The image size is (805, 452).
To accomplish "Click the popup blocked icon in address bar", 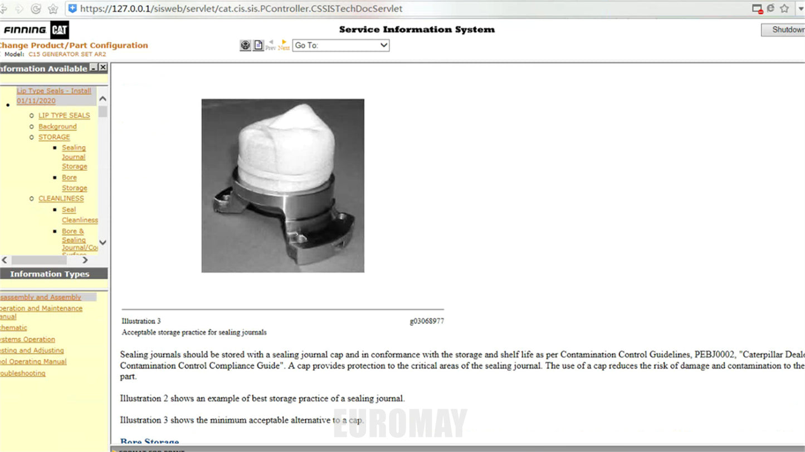I will tap(758, 9).
